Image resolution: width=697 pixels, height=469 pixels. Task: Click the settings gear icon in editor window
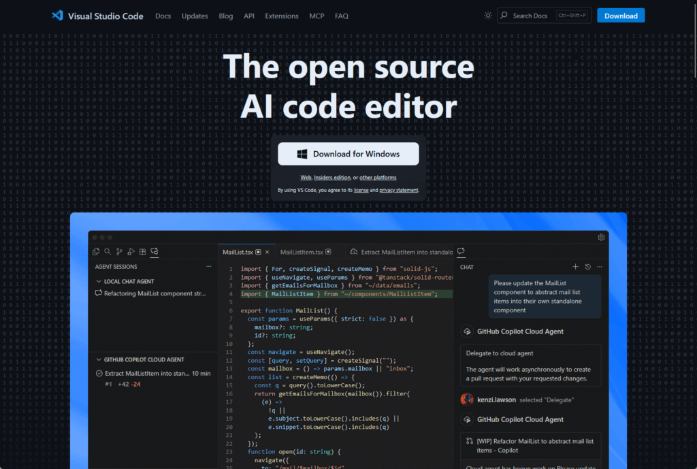pos(601,238)
